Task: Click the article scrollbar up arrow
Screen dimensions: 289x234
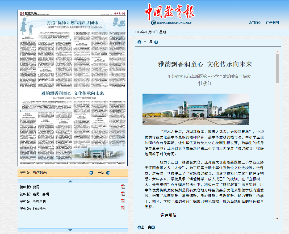Action: tap(277, 52)
